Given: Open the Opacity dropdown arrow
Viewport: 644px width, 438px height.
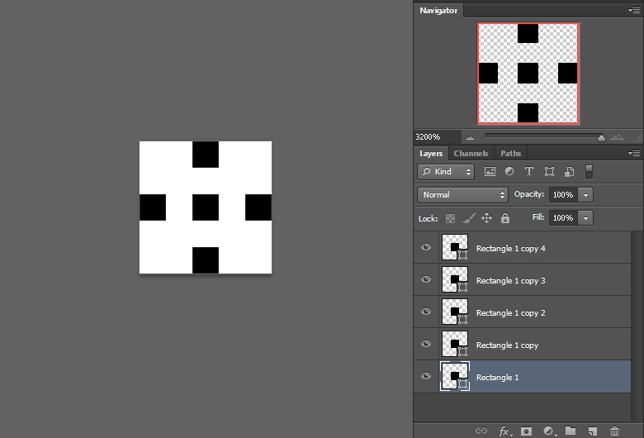Looking at the screenshot, I should pos(585,195).
